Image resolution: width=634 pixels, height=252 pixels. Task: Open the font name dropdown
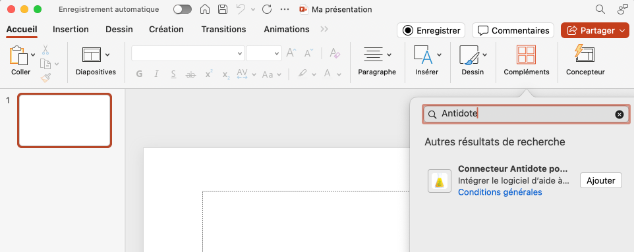point(188,53)
